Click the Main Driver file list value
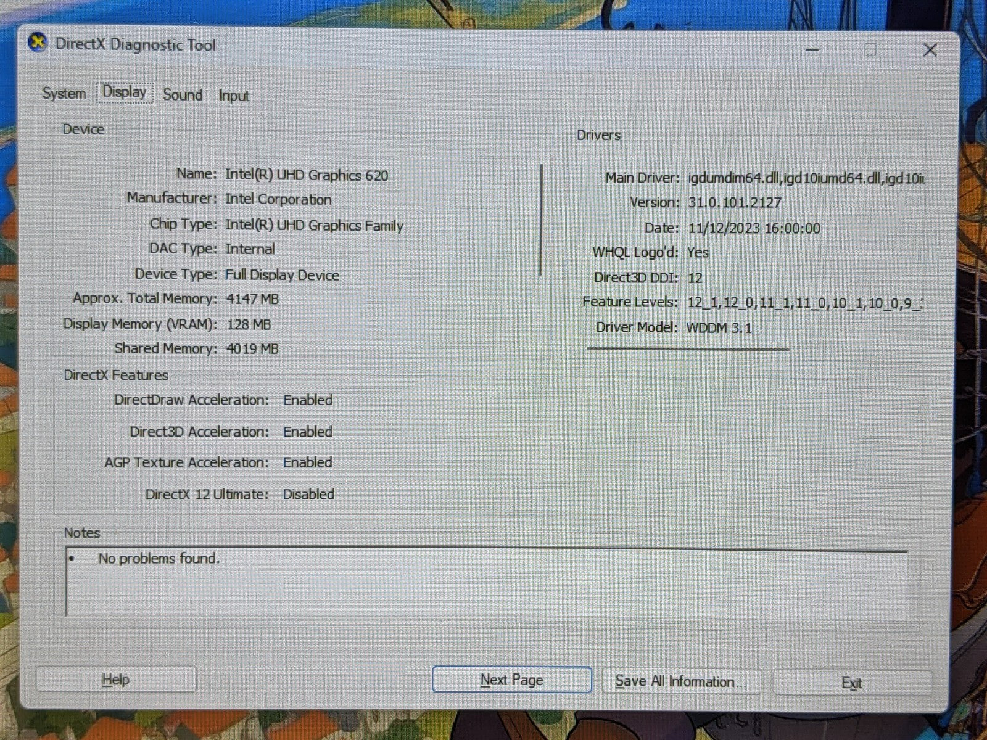Viewport: 987px width, 740px height. 806,179
